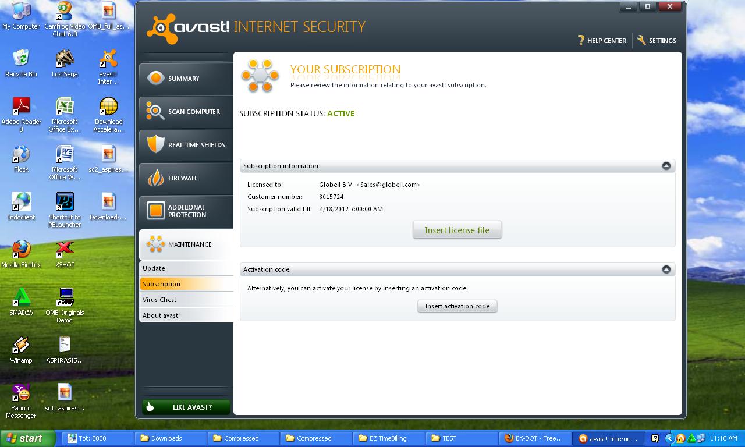The image size is (745, 447).
Task: Click the customer number 8015724
Action: coord(331,197)
